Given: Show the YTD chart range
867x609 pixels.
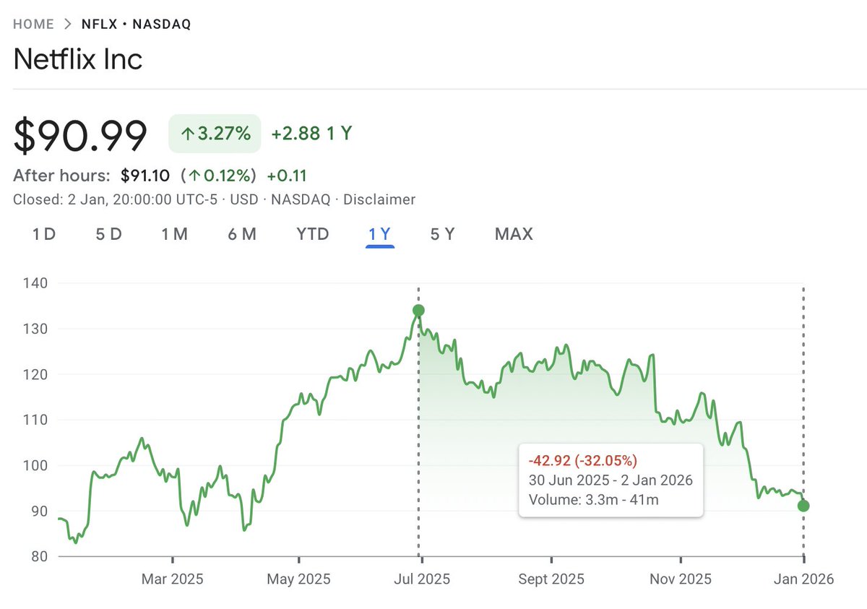Looking at the screenshot, I should [312, 234].
